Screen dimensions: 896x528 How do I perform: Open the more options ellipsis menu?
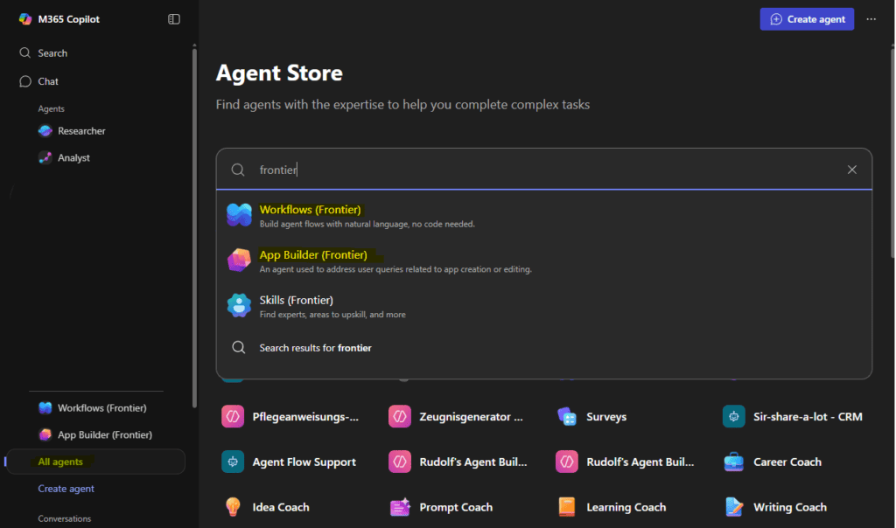(x=871, y=19)
